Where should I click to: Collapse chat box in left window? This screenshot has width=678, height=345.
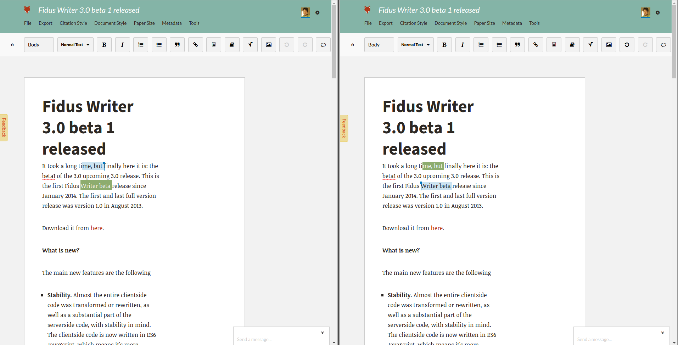(323, 333)
